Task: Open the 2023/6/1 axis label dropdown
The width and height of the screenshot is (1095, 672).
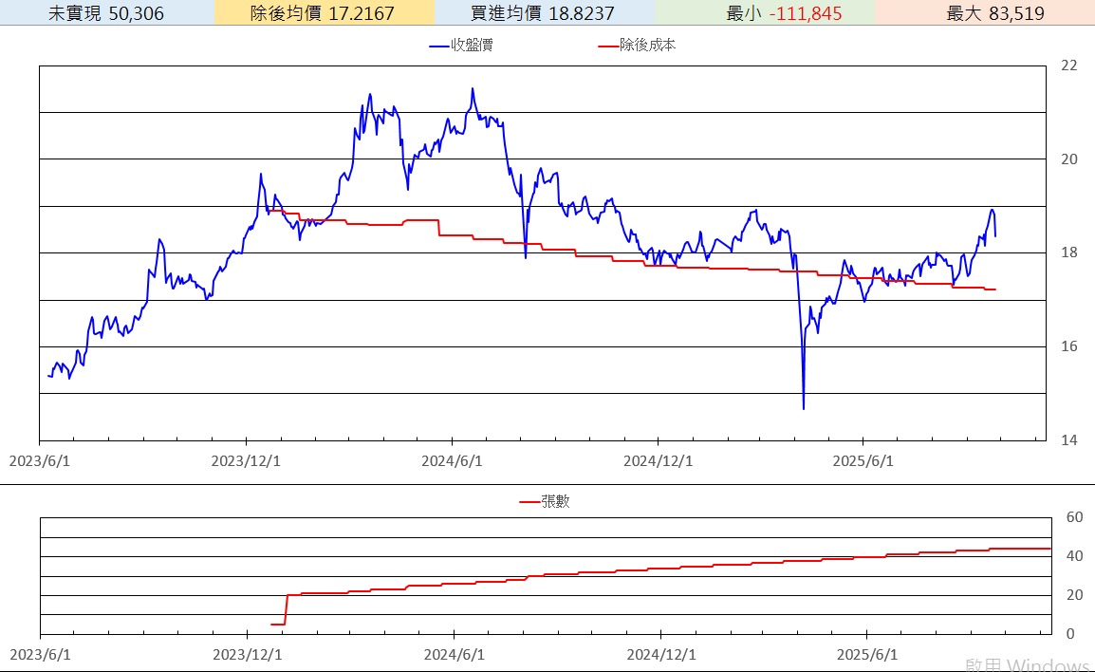Action: point(40,460)
